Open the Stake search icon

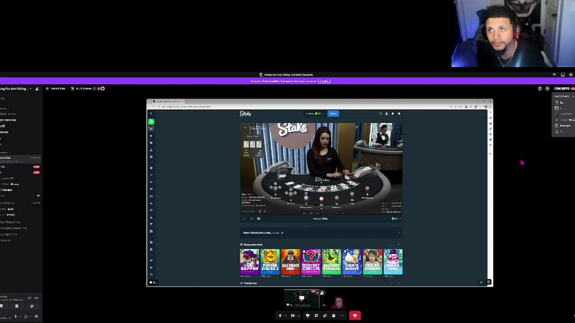[380, 113]
